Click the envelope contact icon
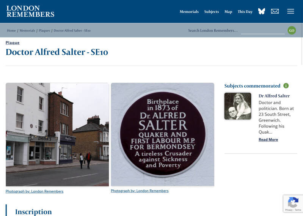 [275, 11]
